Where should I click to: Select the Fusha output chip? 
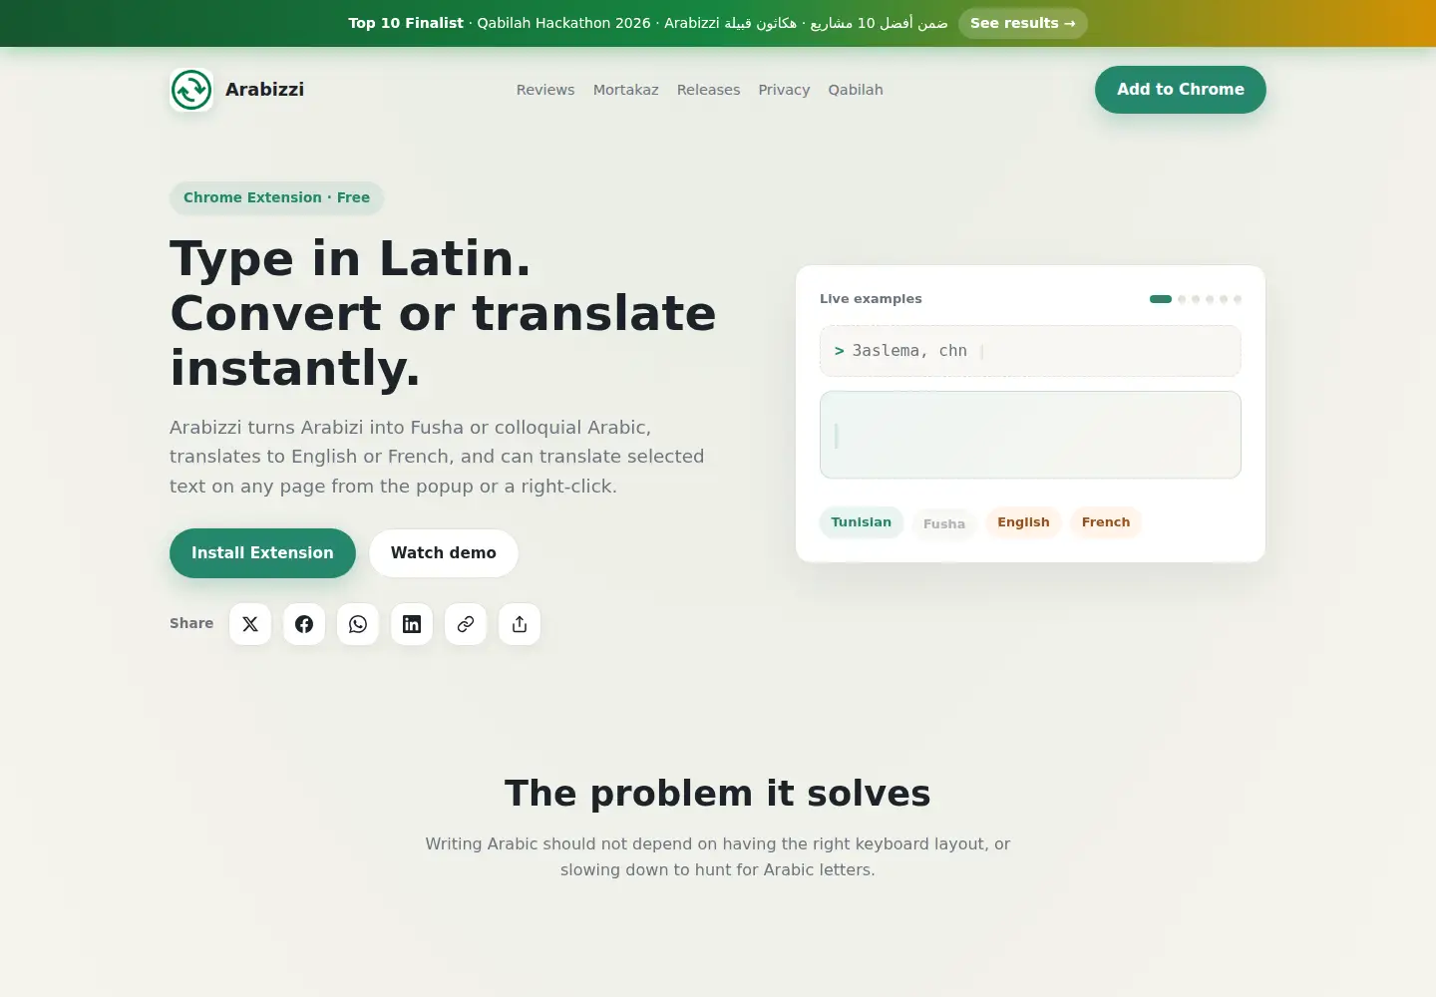point(944,524)
